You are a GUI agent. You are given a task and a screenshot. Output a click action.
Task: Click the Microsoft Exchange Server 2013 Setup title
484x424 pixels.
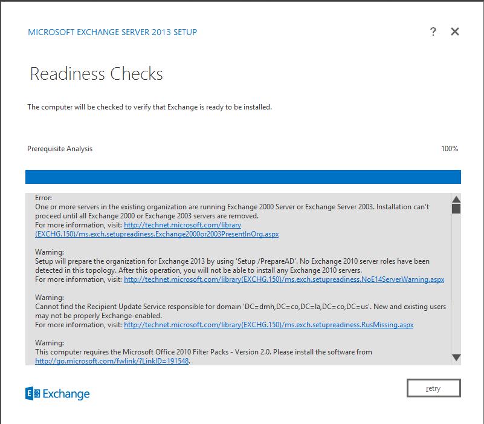(112, 32)
